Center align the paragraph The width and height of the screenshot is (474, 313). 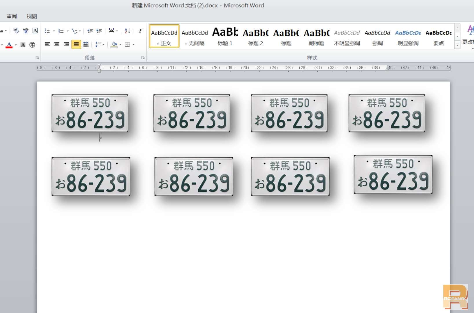click(57, 44)
